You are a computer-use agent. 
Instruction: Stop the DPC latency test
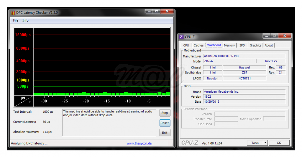tap(165, 113)
